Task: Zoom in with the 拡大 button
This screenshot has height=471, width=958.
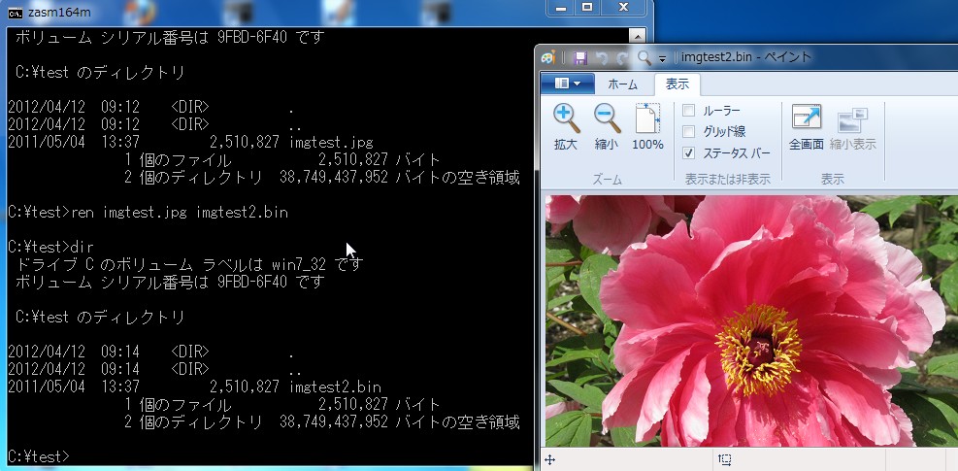Action: pyautogui.click(x=566, y=127)
